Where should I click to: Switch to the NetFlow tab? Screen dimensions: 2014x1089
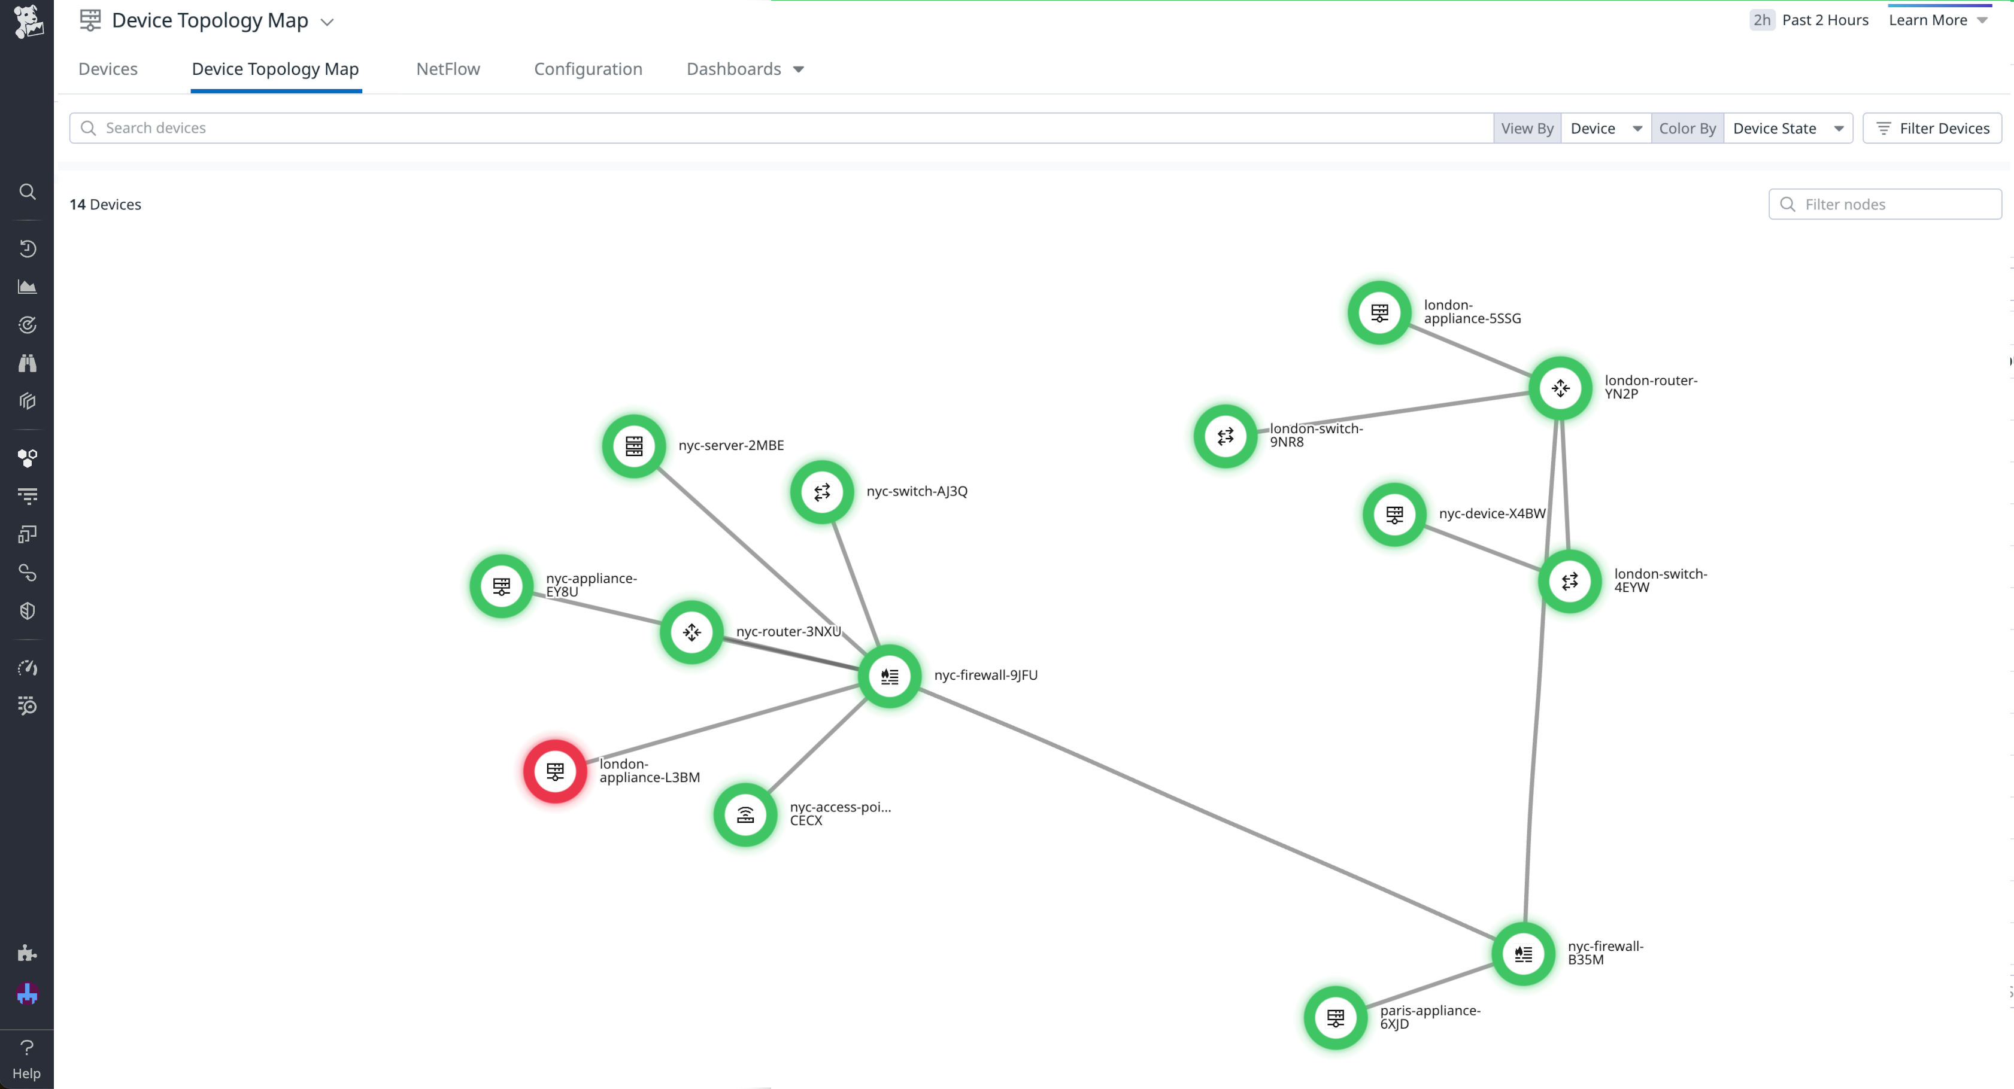(447, 69)
